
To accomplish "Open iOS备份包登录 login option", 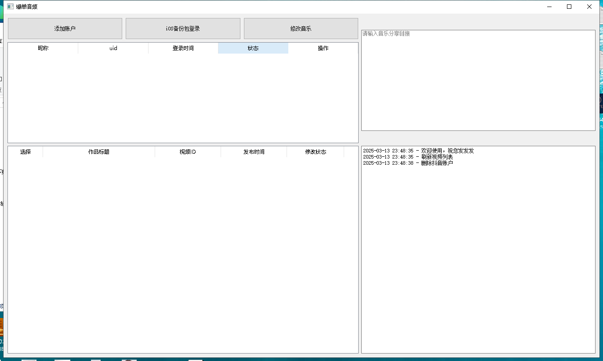I will pyautogui.click(x=183, y=29).
